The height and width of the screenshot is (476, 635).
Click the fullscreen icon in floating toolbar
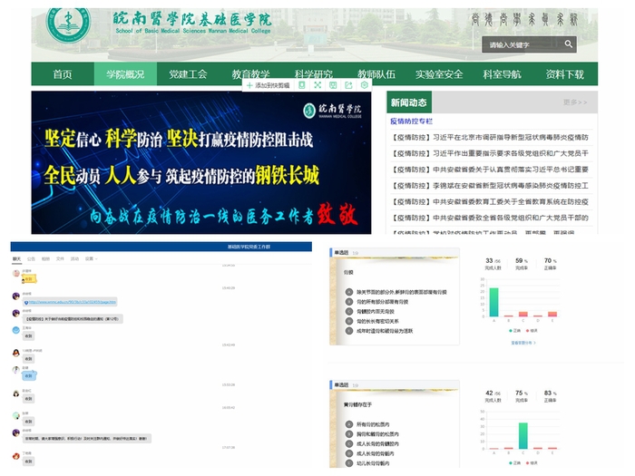(317, 85)
